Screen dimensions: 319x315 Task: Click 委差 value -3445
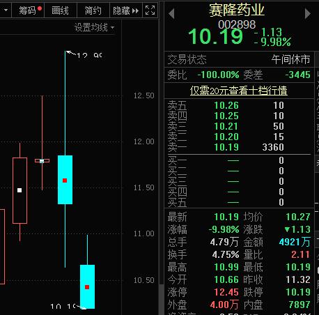tap(297, 75)
